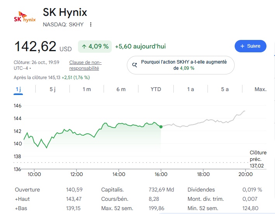Click the Cours/bén. value 8,28

154,199
